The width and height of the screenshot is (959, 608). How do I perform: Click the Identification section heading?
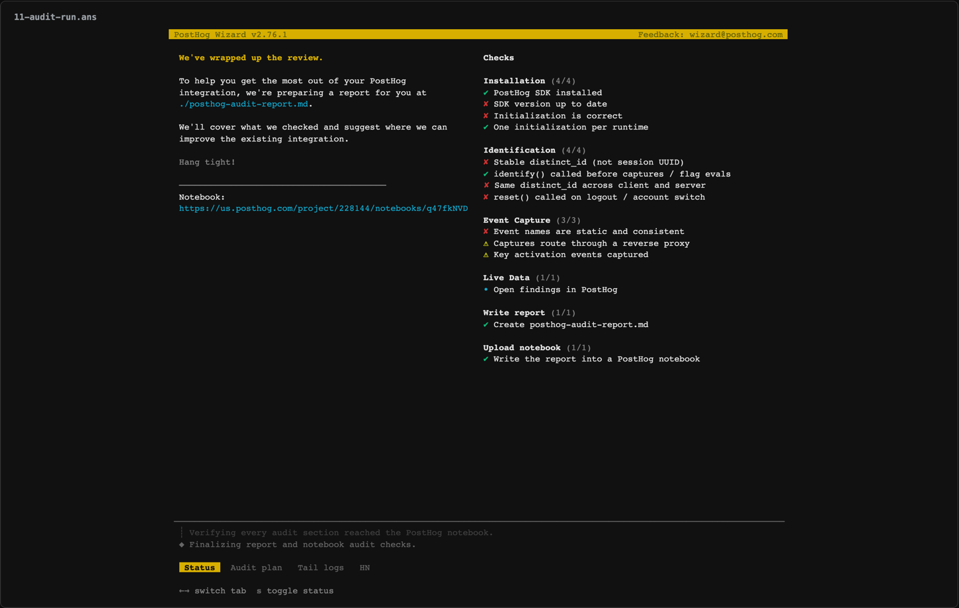coord(519,151)
